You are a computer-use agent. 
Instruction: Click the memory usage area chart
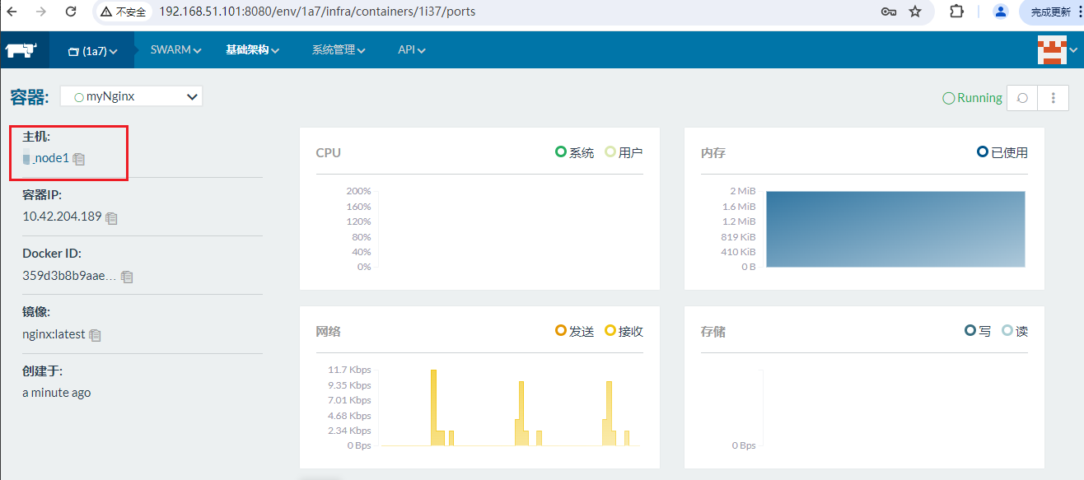tap(895, 229)
